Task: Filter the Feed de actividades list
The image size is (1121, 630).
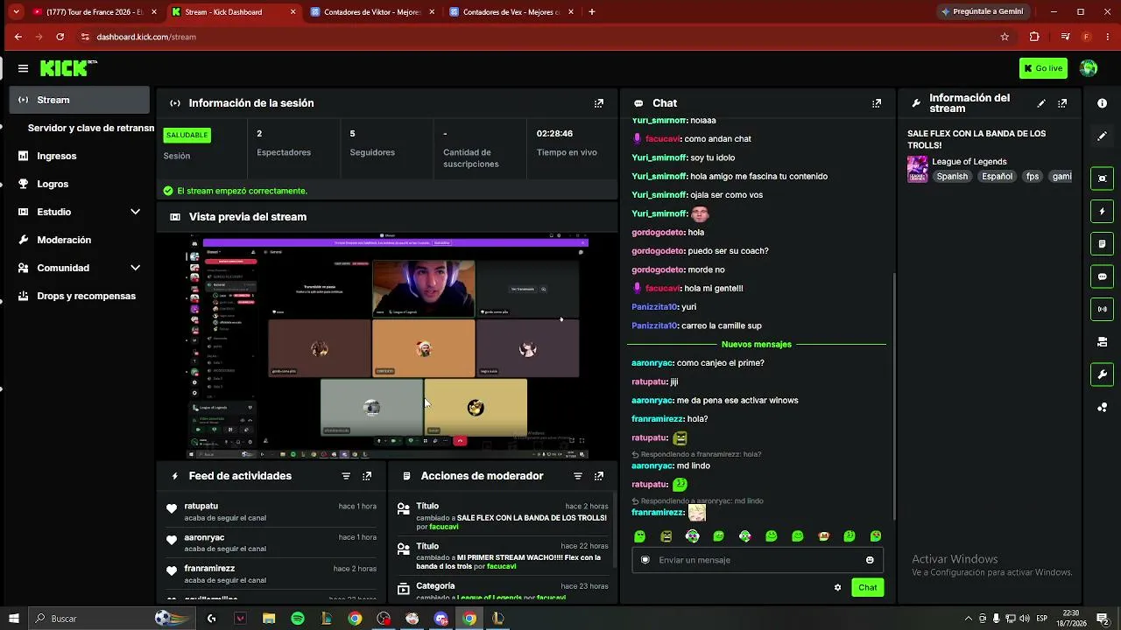Action: [346, 476]
